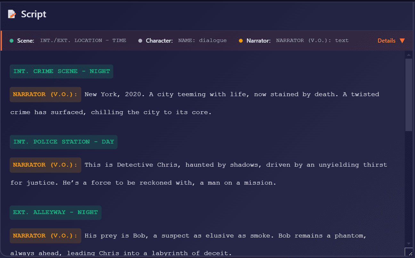Select the 'INT. POLICE STATION - DAY' scene badge
This screenshot has height=258, width=415.
coord(63,142)
